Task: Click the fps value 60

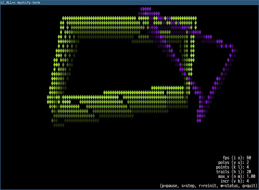Action: pos(249,158)
